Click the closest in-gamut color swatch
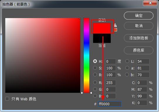Image resolution: width=159 pixels, height=112 pixels. point(115,30)
